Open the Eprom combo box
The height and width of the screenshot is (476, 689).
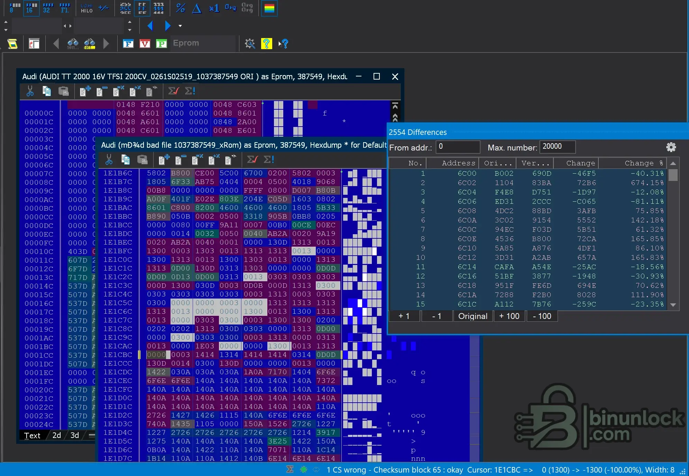pyautogui.click(x=203, y=44)
